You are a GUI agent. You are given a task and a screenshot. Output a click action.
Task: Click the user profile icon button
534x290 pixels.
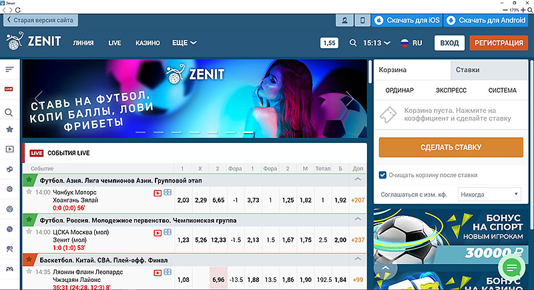344,21
